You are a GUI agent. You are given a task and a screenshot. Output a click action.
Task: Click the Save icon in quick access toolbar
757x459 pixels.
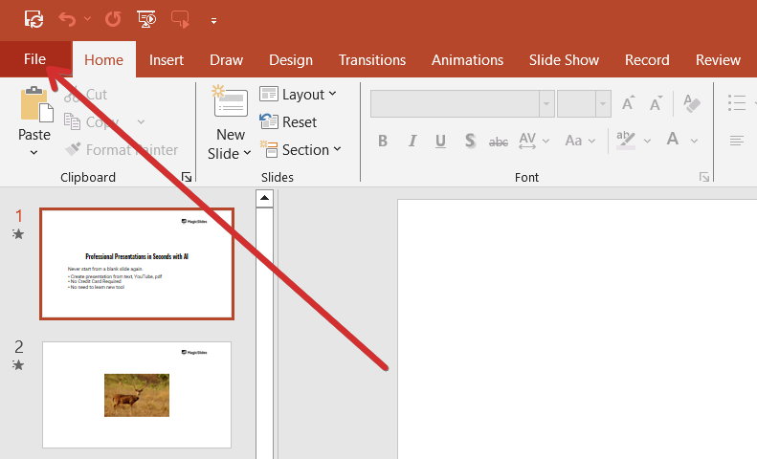point(33,18)
